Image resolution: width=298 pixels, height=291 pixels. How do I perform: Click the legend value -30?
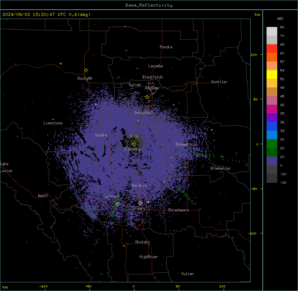pos(283,183)
